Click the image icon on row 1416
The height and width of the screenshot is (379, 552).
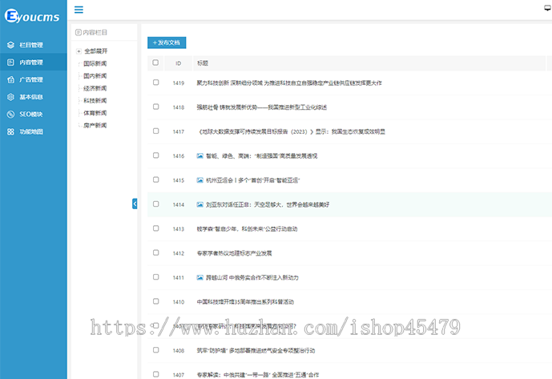click(x=200, y=155)
